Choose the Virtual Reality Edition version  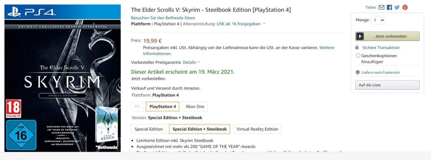[x=257, y=129]
